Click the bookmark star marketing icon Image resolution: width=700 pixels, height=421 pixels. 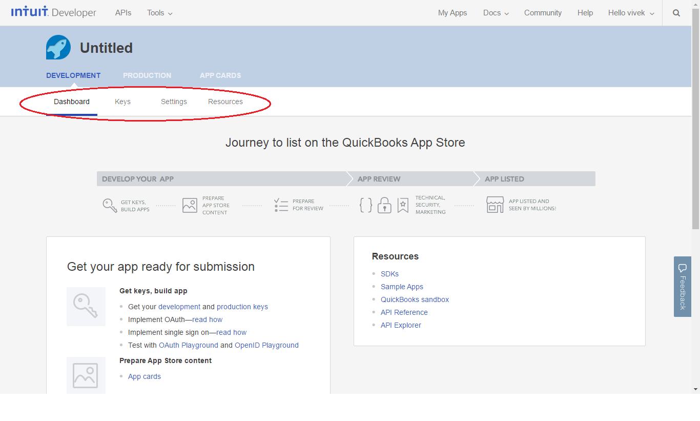[x=403, y=205]
